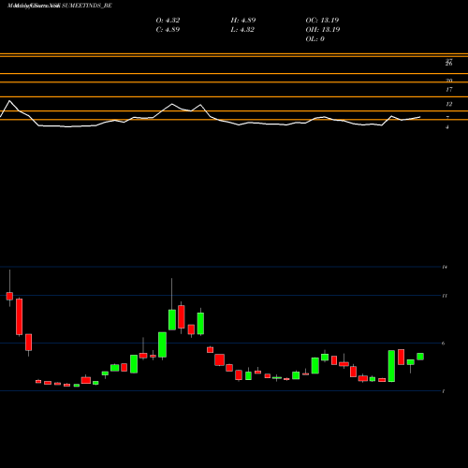Click the 12 indicator axis label

(x=449, y=104)
